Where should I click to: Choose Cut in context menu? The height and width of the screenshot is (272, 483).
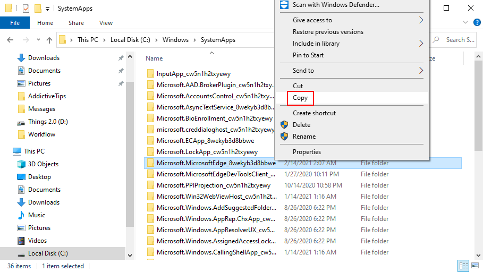coord(352,86)
